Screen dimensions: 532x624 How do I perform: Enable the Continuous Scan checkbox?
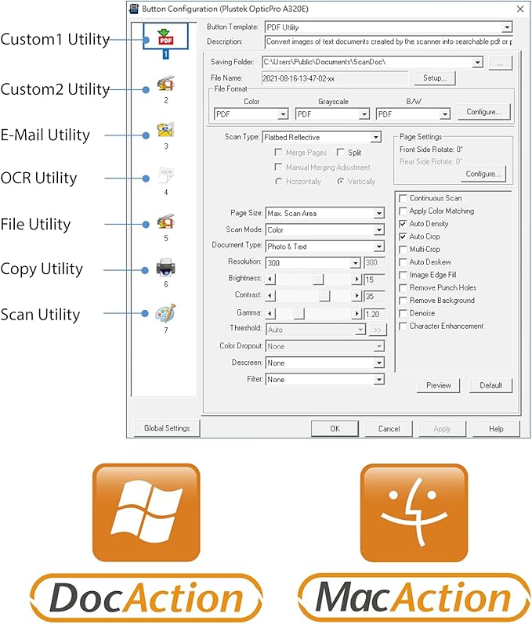point(403,198)
